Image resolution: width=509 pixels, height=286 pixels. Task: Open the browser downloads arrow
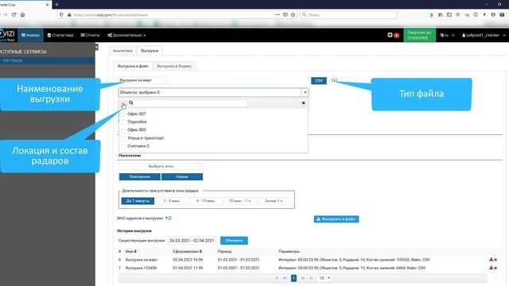coord(431,14)
